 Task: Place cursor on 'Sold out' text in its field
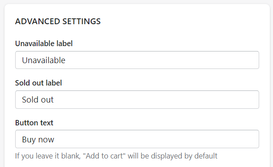(38, 100)
